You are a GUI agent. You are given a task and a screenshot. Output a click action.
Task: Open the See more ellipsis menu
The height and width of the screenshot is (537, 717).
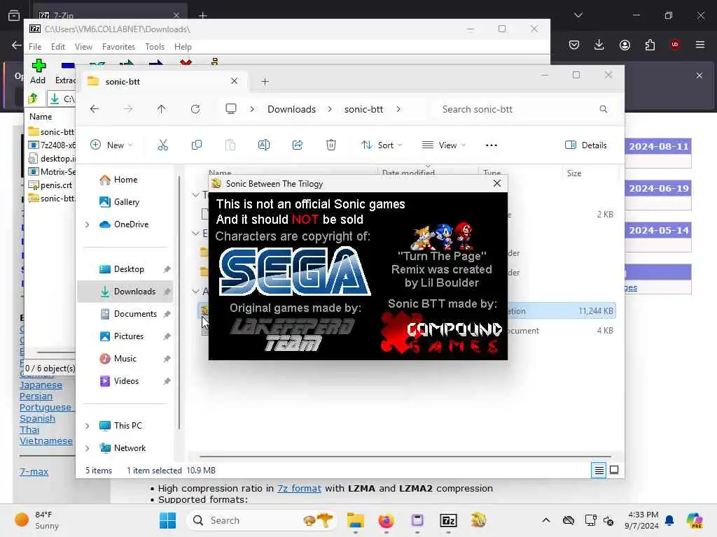491,145
